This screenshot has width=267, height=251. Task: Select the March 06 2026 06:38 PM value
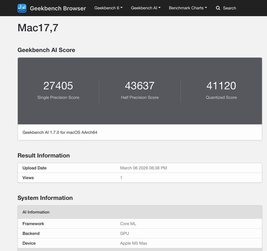(x=143, y=168)
